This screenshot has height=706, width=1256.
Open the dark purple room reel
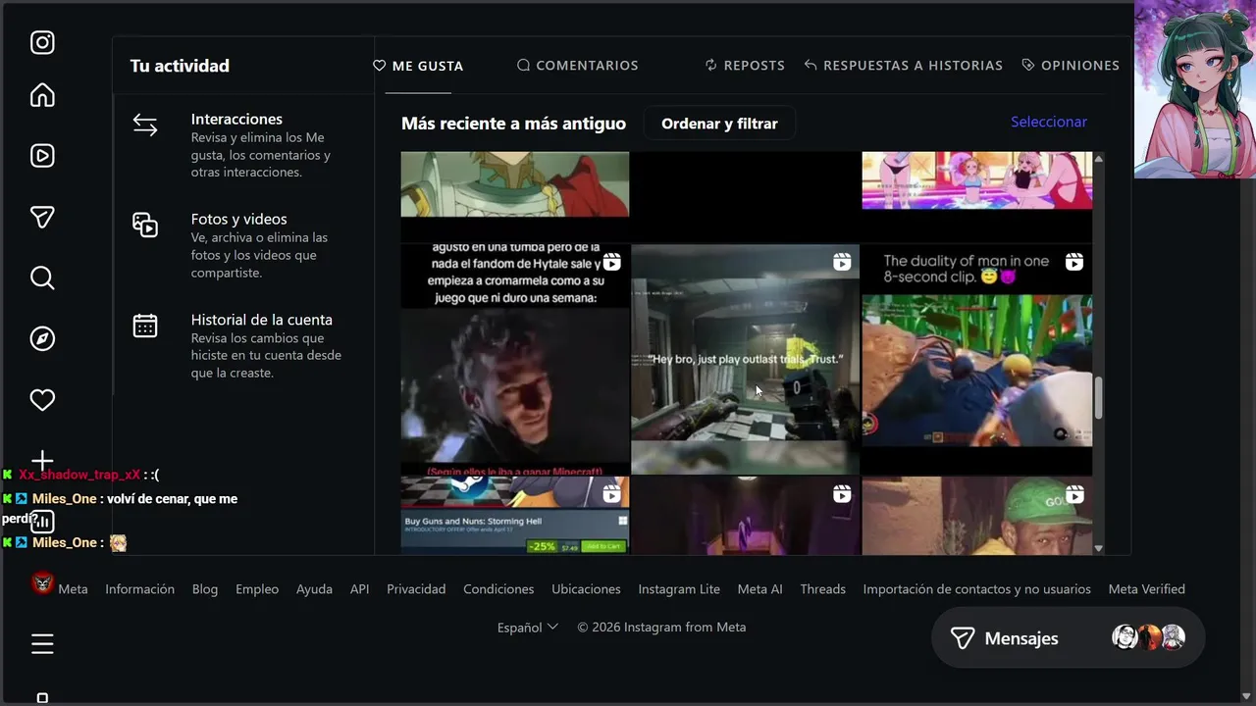click(x=745, y=516)
